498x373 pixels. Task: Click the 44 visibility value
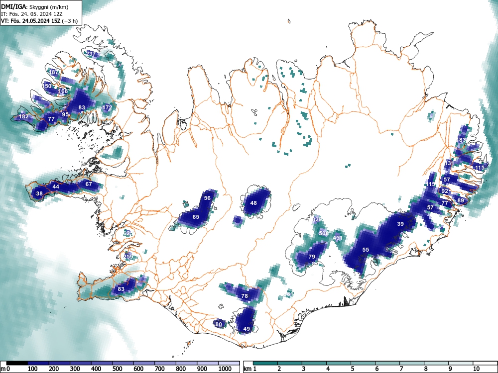pos(56,186)
